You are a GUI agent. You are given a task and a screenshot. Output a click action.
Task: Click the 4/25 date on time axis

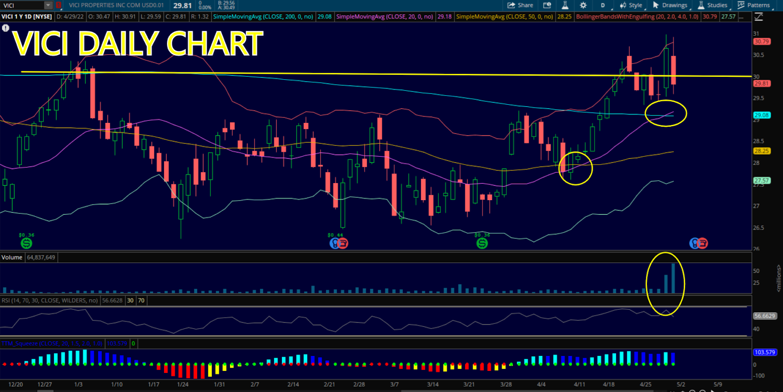645,385
